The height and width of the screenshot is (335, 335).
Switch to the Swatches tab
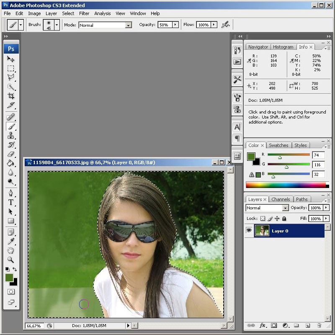click(x=278, y=145)
